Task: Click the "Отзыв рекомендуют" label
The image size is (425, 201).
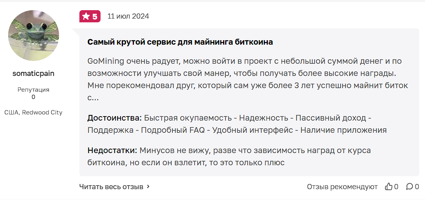Action: [x=342, y=187]
